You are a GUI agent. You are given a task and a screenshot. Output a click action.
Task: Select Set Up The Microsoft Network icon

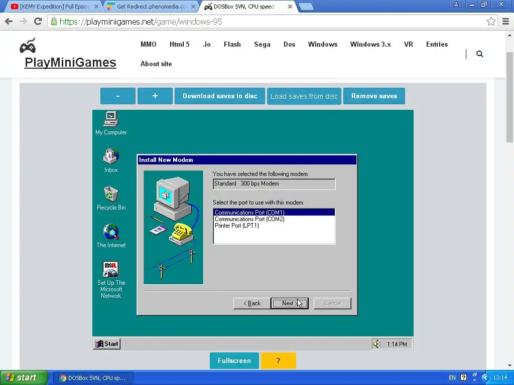click(111, 280)
